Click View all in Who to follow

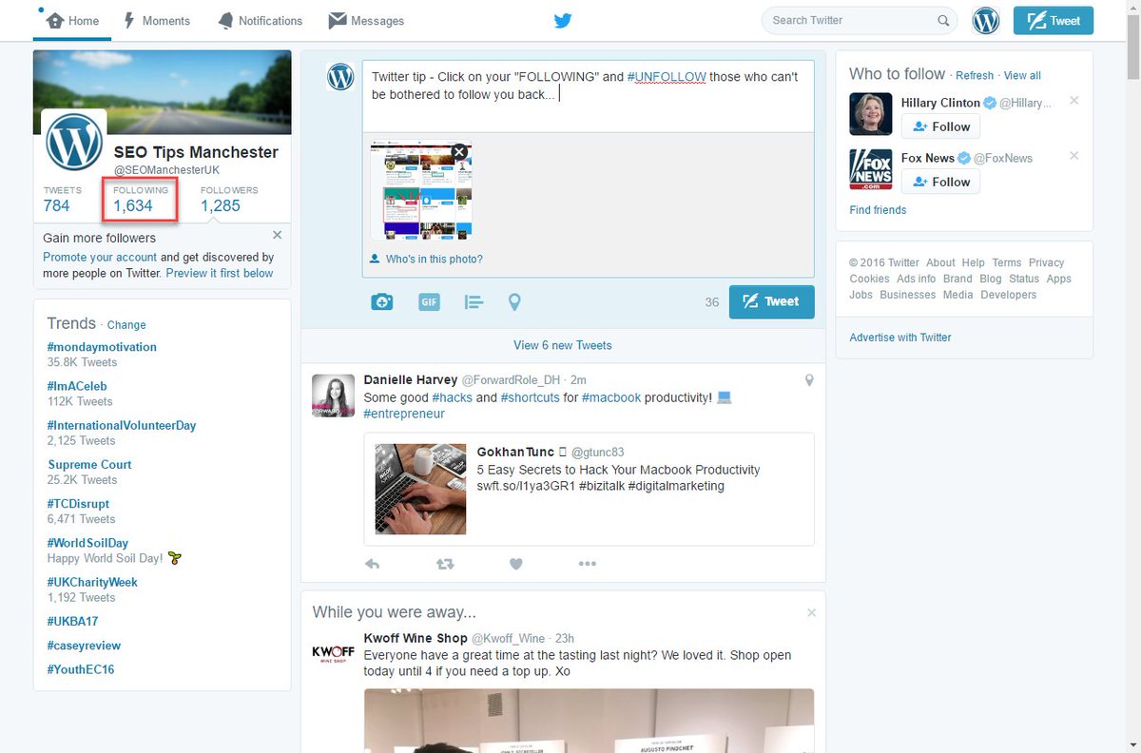click(x=1022, y=76)
